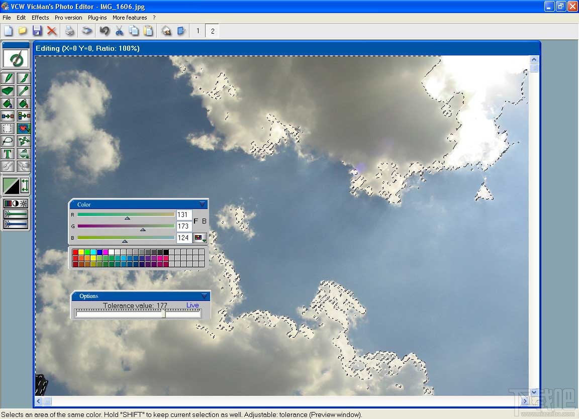Click the B value field showing 124

point(184,238)
